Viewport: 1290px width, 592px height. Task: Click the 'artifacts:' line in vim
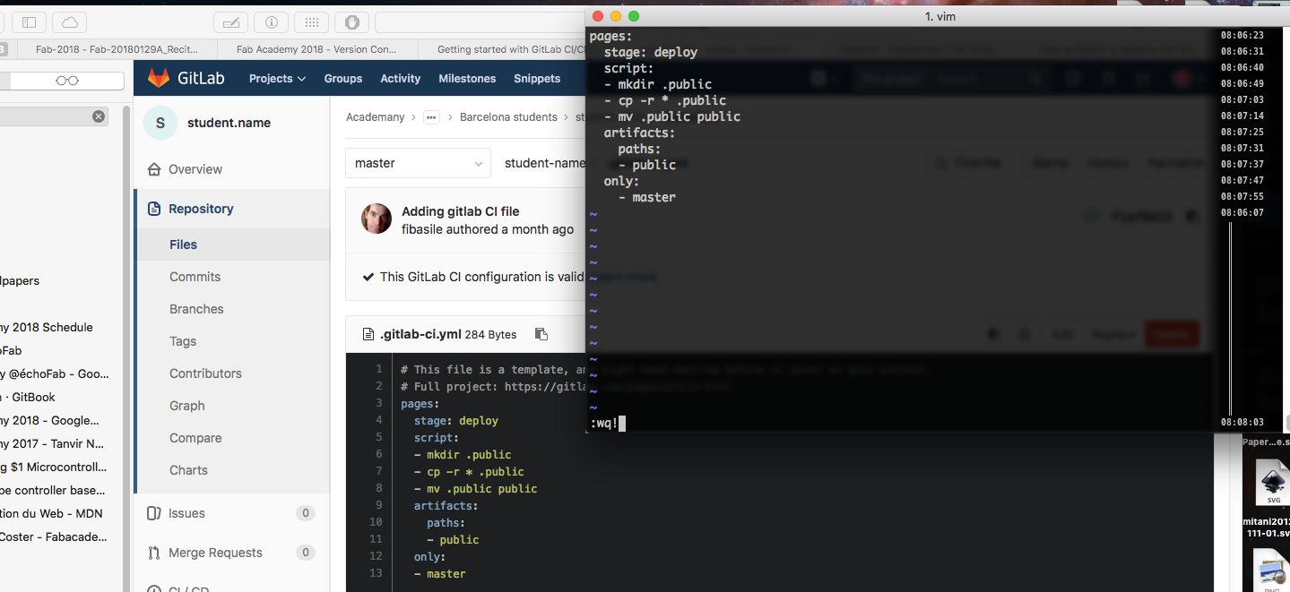coord(639,133)
